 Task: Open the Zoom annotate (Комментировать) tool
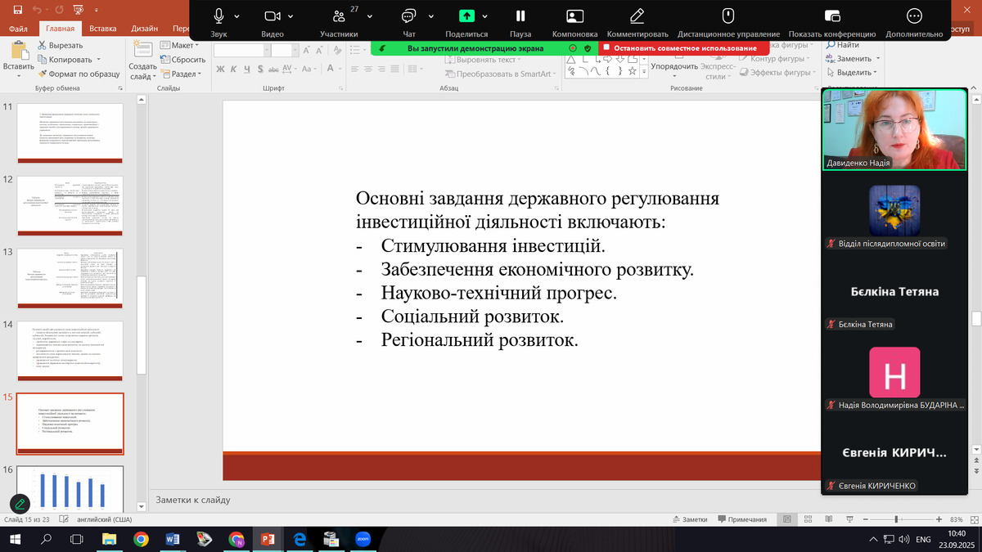click(637, 16)
